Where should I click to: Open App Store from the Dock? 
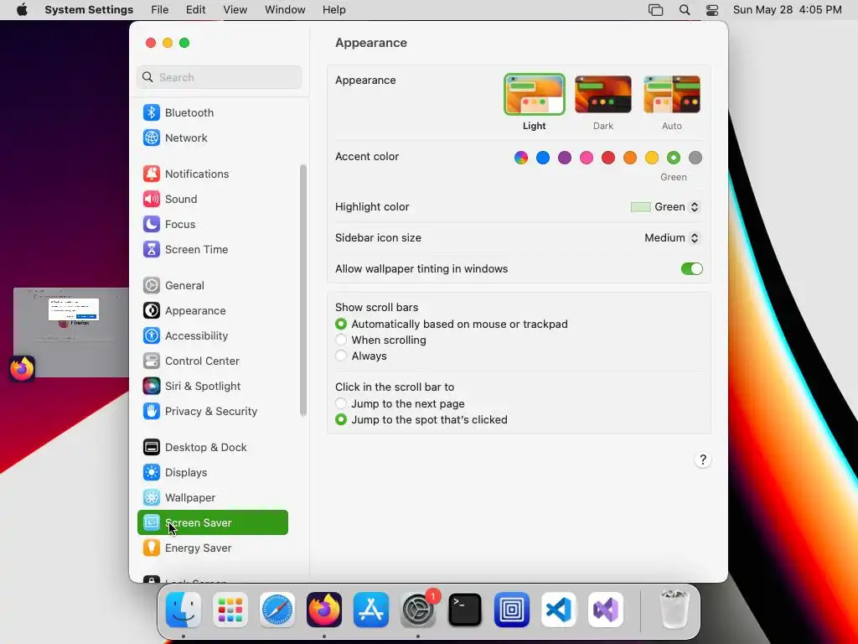(x=371, y=610)
